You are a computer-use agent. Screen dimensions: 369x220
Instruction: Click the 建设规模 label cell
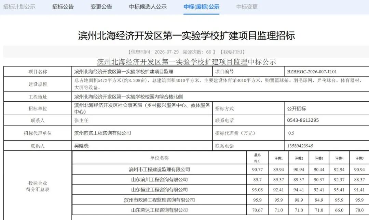click(38, 84)
